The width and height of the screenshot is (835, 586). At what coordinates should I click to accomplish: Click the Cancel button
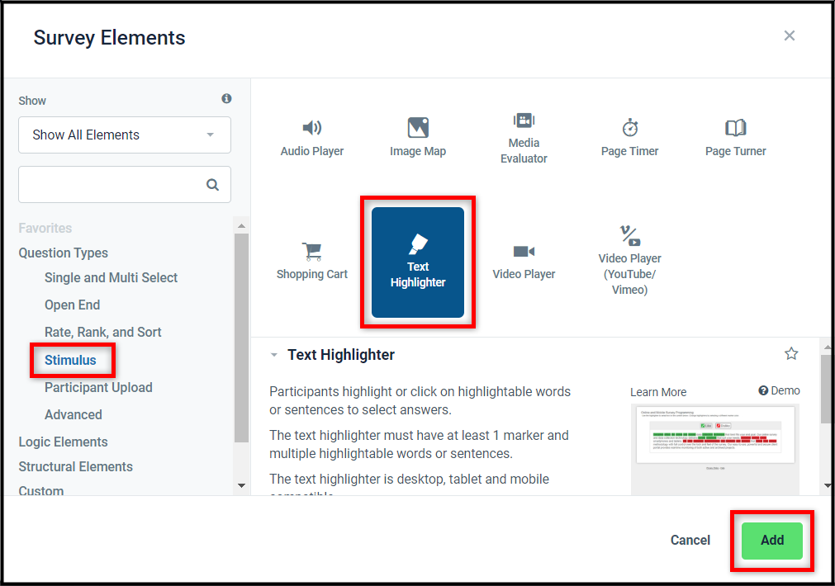pos(690,541)
